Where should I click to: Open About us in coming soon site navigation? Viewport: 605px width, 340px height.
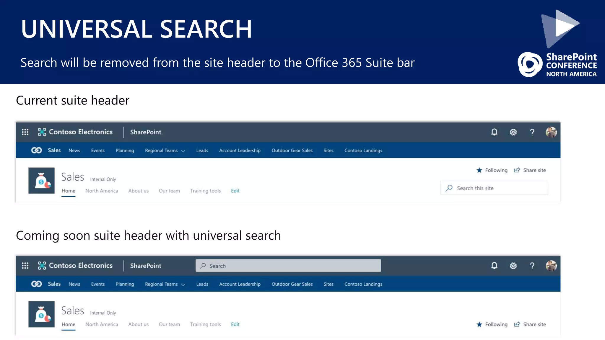pos(138,324)
